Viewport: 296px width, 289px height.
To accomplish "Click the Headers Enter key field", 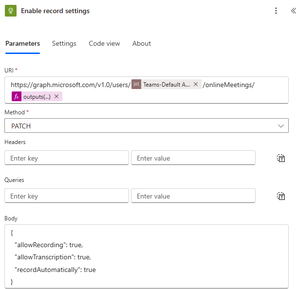I will [x=67, y=158].
